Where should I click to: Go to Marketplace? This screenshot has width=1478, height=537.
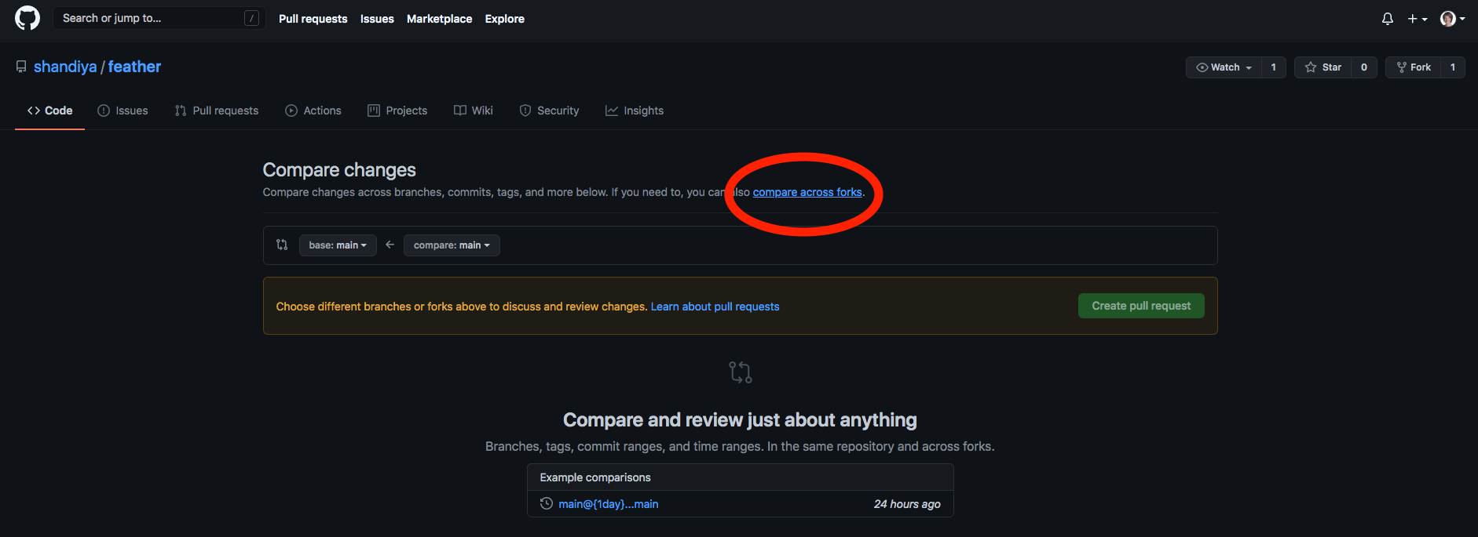(x=439, y=19)
